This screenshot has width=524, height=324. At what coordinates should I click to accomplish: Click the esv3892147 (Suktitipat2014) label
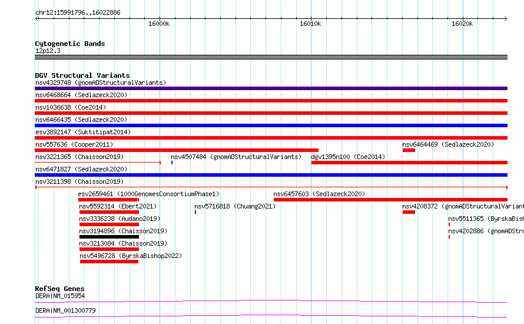(83, 132)
